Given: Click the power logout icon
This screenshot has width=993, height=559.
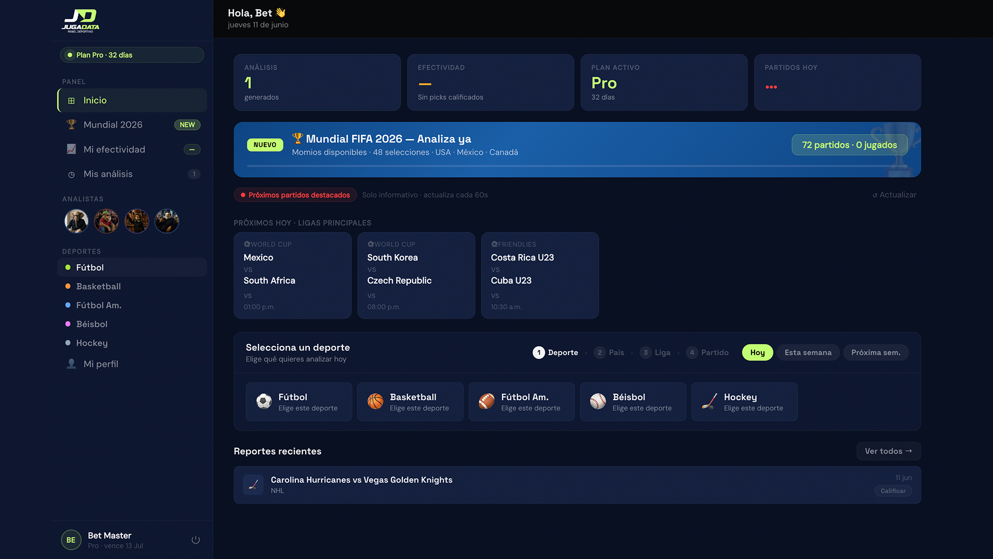Looking at the screenshot, I should click(x=195, y=540).
